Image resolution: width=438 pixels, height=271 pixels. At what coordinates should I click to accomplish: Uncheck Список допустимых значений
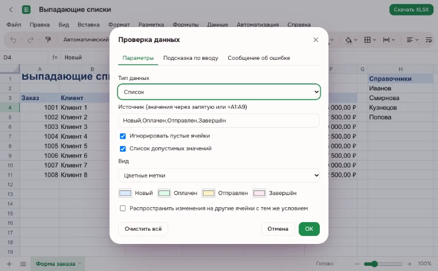[x=123, y=148]
